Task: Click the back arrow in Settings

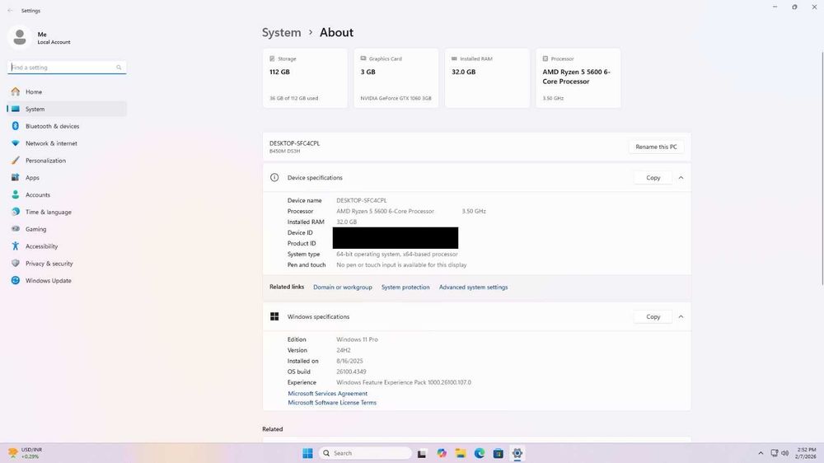Action: point(10,11)
